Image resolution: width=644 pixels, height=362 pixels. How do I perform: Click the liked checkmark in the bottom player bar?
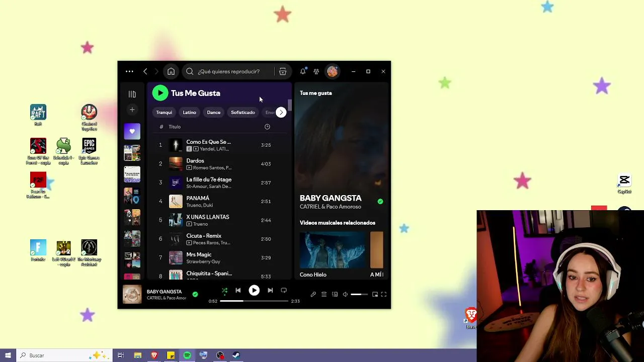tap(195, 295)
